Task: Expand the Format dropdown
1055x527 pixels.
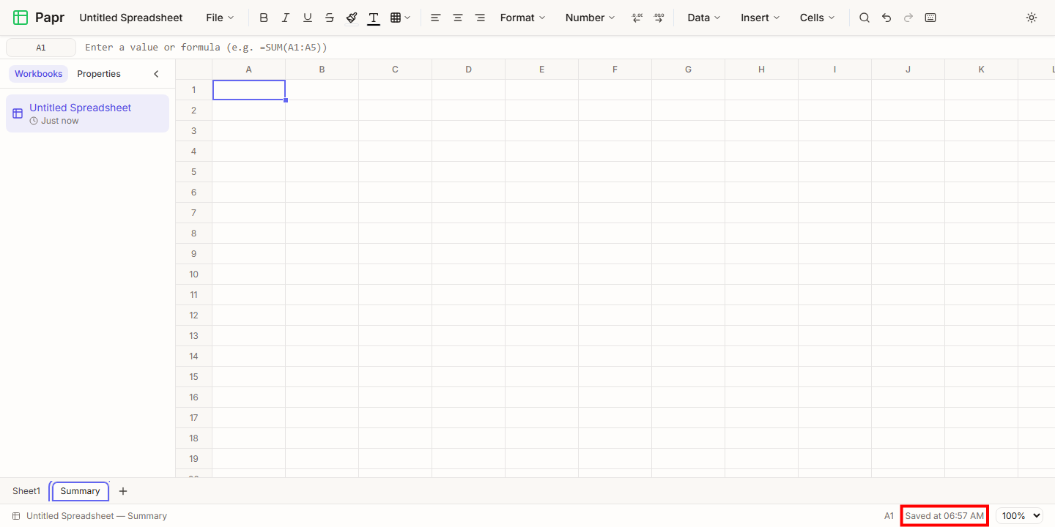Action: [522, 18]
